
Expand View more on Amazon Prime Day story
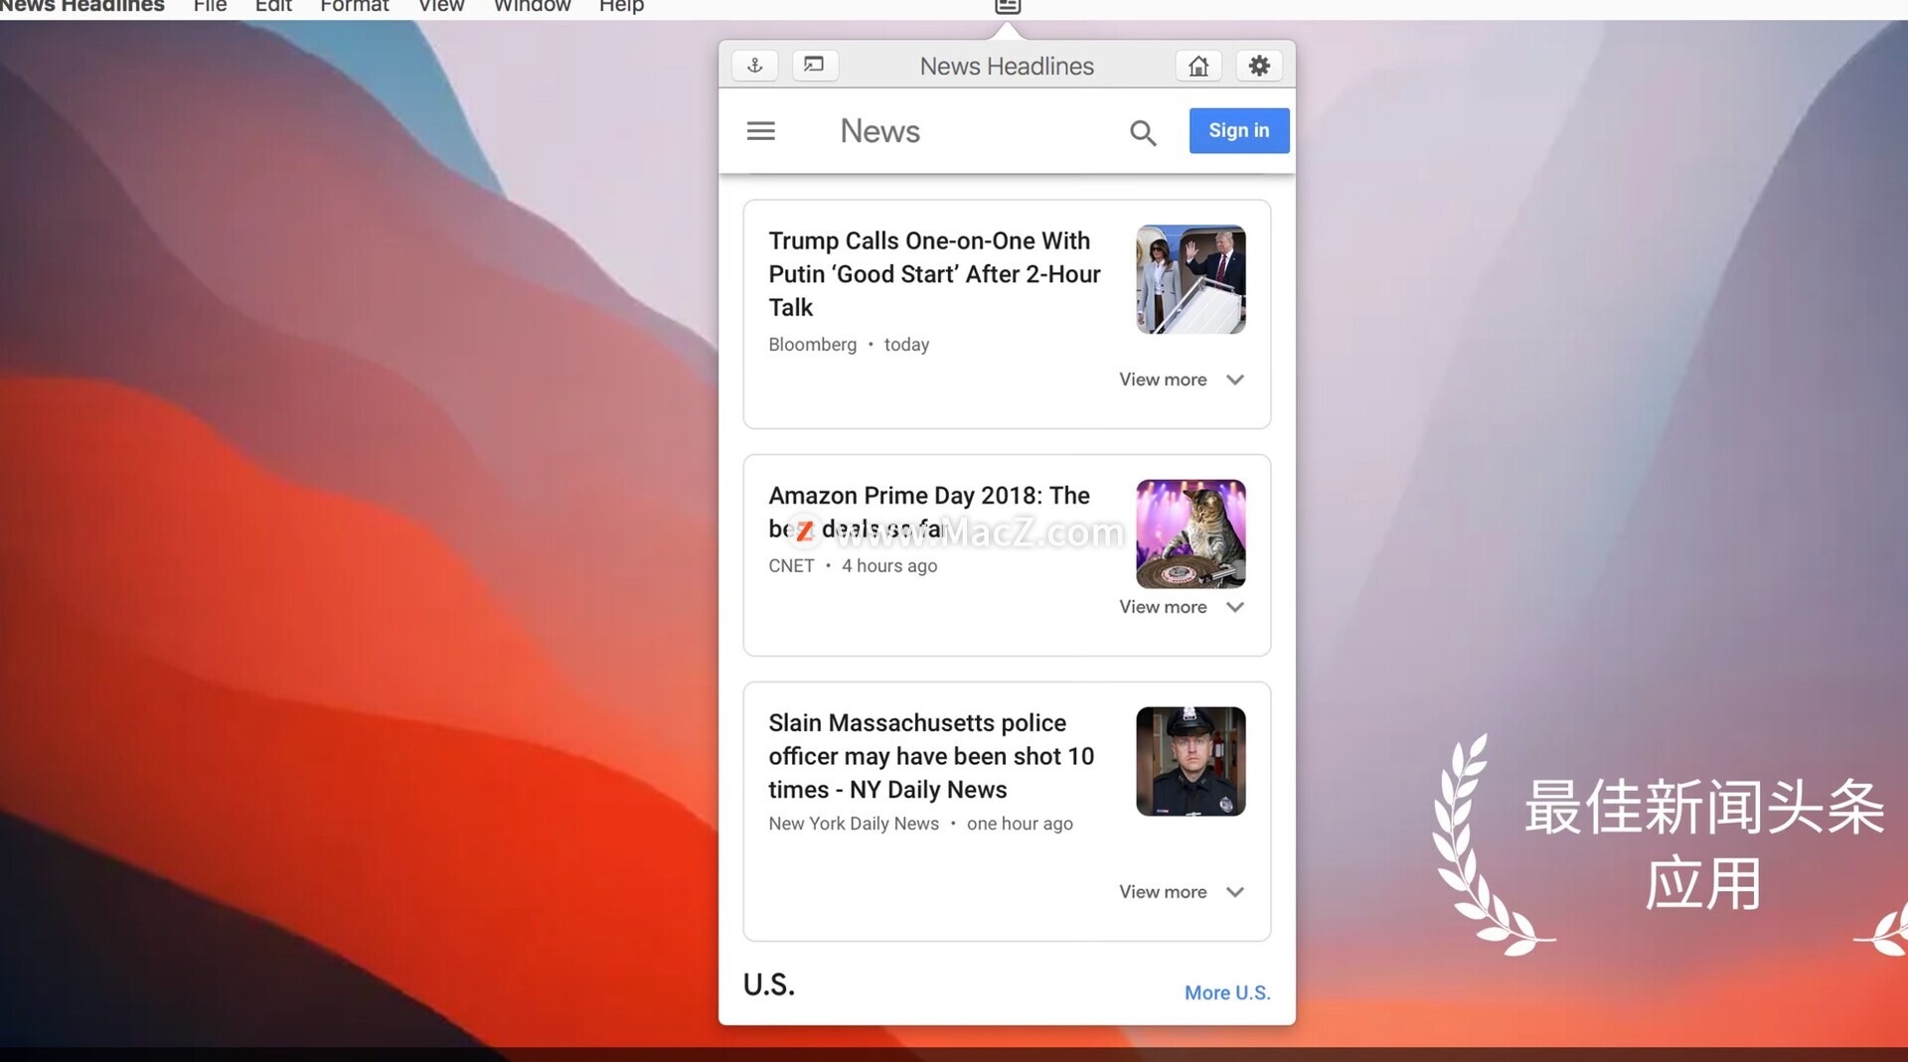[1182, 607]
